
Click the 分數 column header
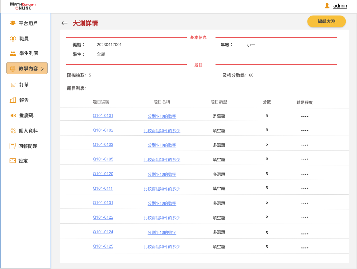tap(267, 102)
